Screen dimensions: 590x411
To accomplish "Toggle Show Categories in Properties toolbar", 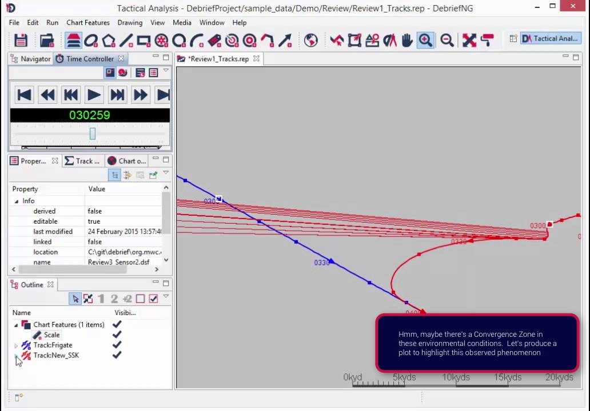I will [115, 175].
